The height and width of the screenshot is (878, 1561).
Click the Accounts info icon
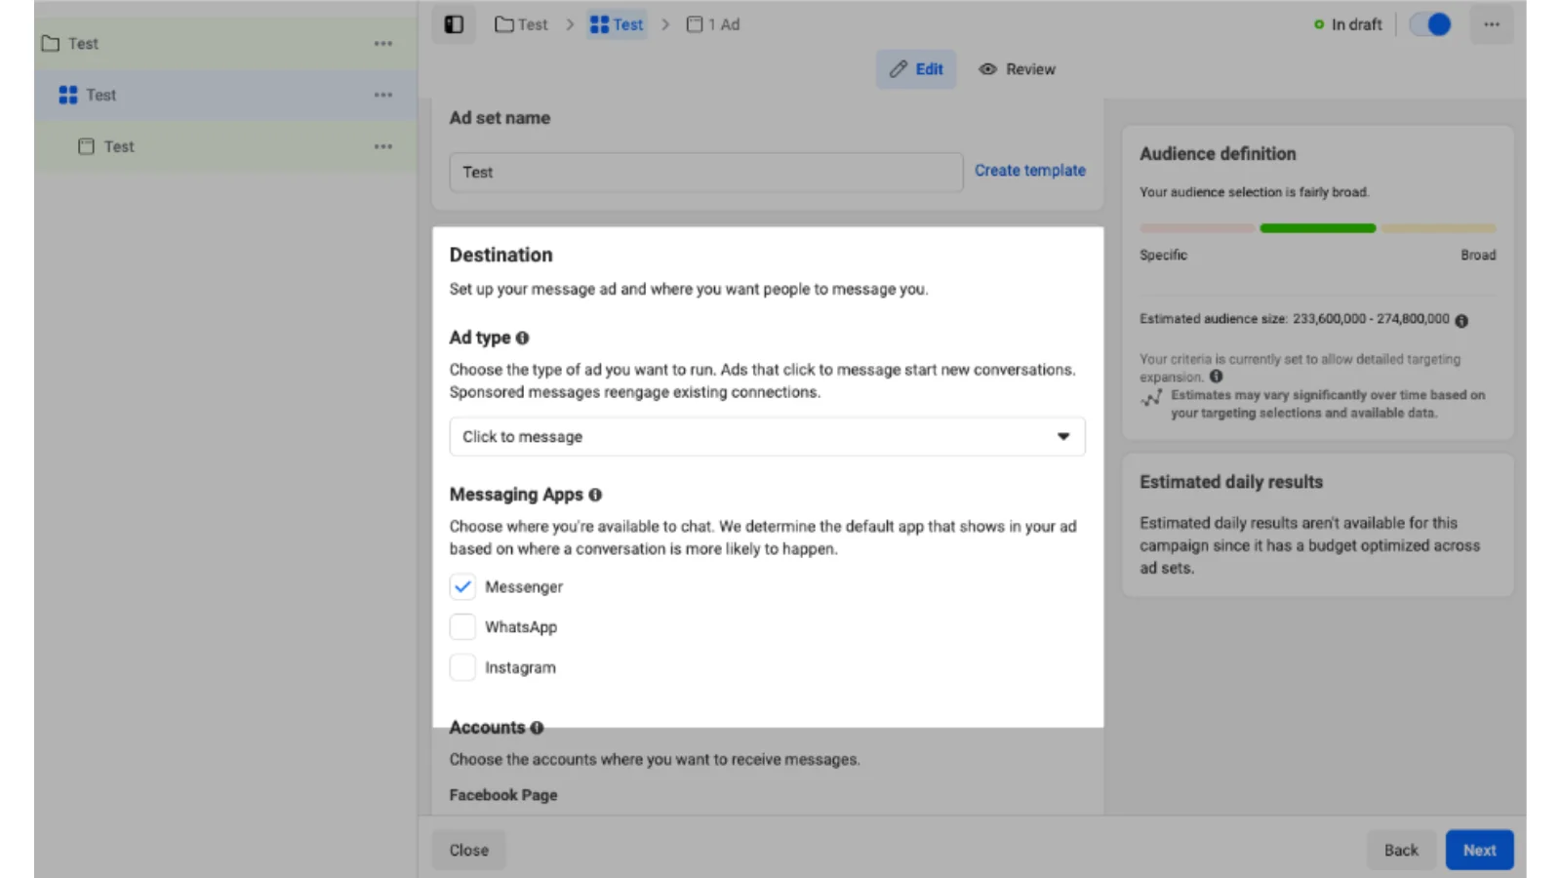537,728
